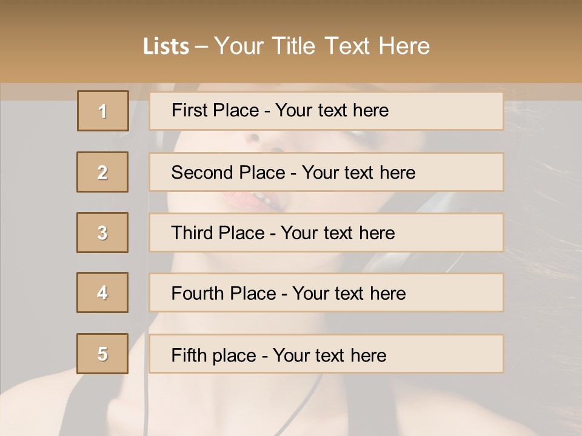
Task: Click the Fourth Place text bar
Action: pos(326,293)
